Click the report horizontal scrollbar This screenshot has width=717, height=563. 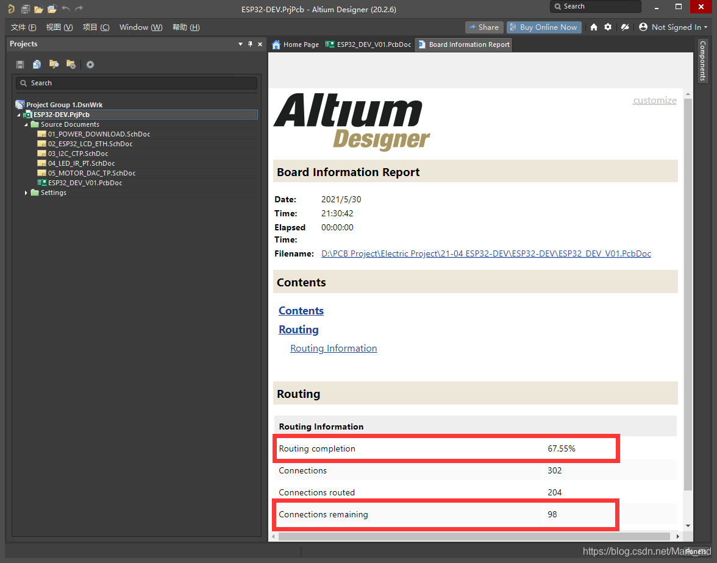[x=474, y=536]
